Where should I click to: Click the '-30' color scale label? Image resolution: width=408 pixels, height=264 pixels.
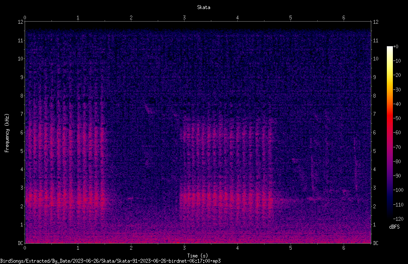[397, 90]
